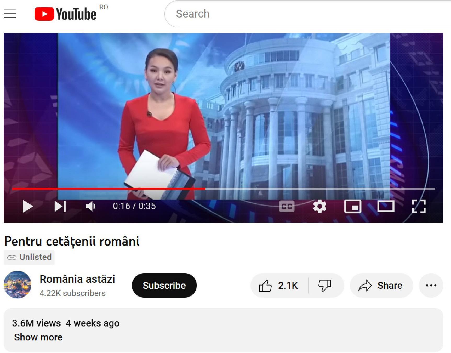Click the 4.22K subscribers text
The width and height of the screenshot is (451, 353).
72,293
